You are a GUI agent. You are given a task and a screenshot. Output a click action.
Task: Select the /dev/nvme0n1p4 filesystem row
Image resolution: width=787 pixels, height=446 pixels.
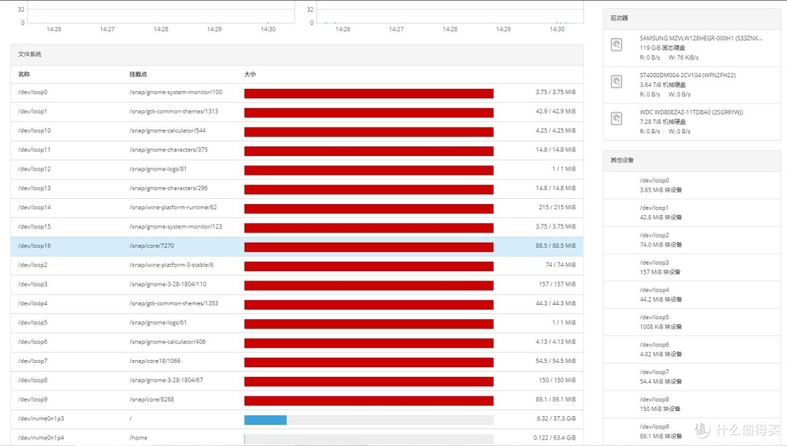click(297, 438)
